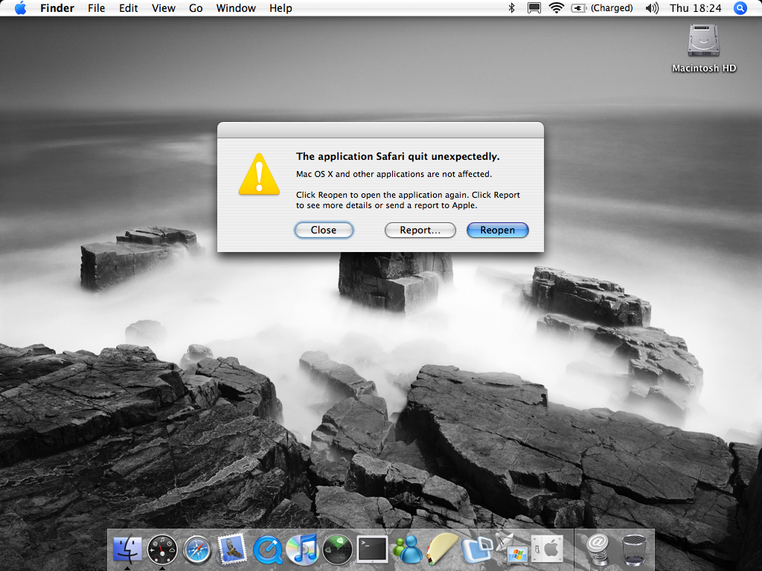Expand the Wi-Fi AirPort status menu

(557, 8)
